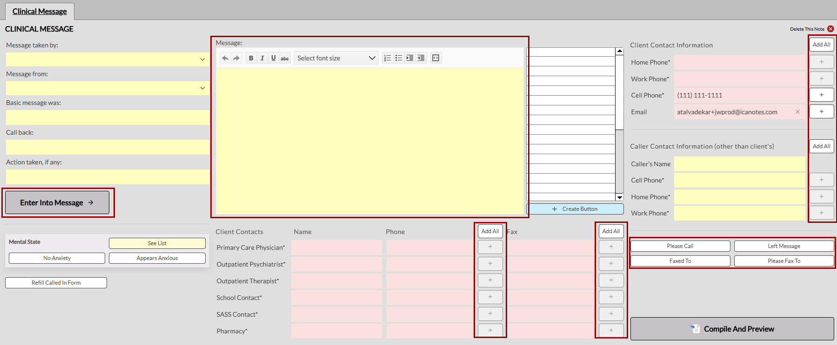Screen dimensions: 837x345
Task: Click the Enter Into Message button
Action: pyautogui.click(x=57, y=202)
